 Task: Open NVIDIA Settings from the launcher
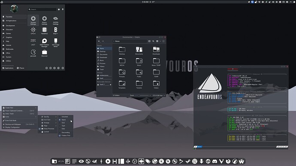(x=55, y=20)
